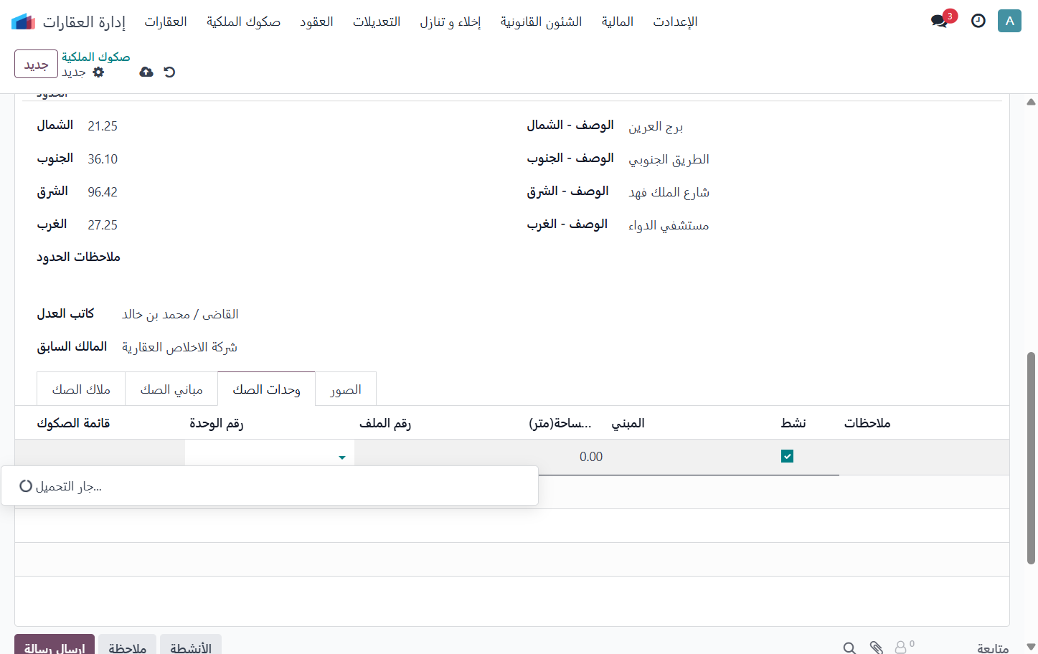Click the الأنشطة button

191,645
